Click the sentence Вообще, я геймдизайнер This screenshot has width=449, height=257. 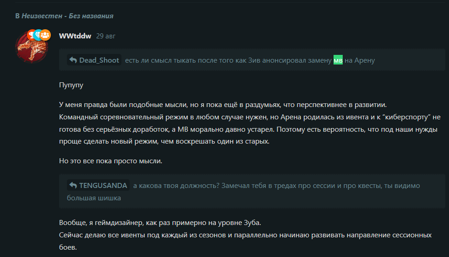click(160, 223)
